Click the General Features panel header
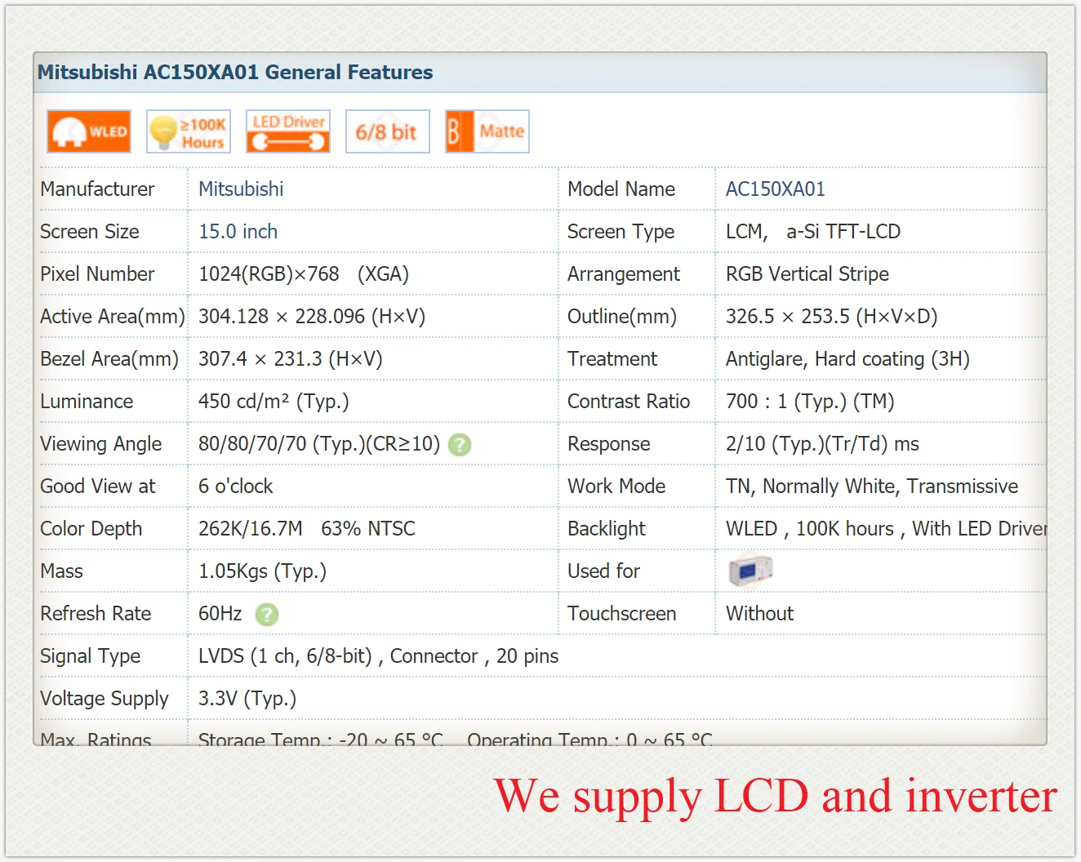The height and width of the screenshot is (862, 1081). (x=540, y=73)
